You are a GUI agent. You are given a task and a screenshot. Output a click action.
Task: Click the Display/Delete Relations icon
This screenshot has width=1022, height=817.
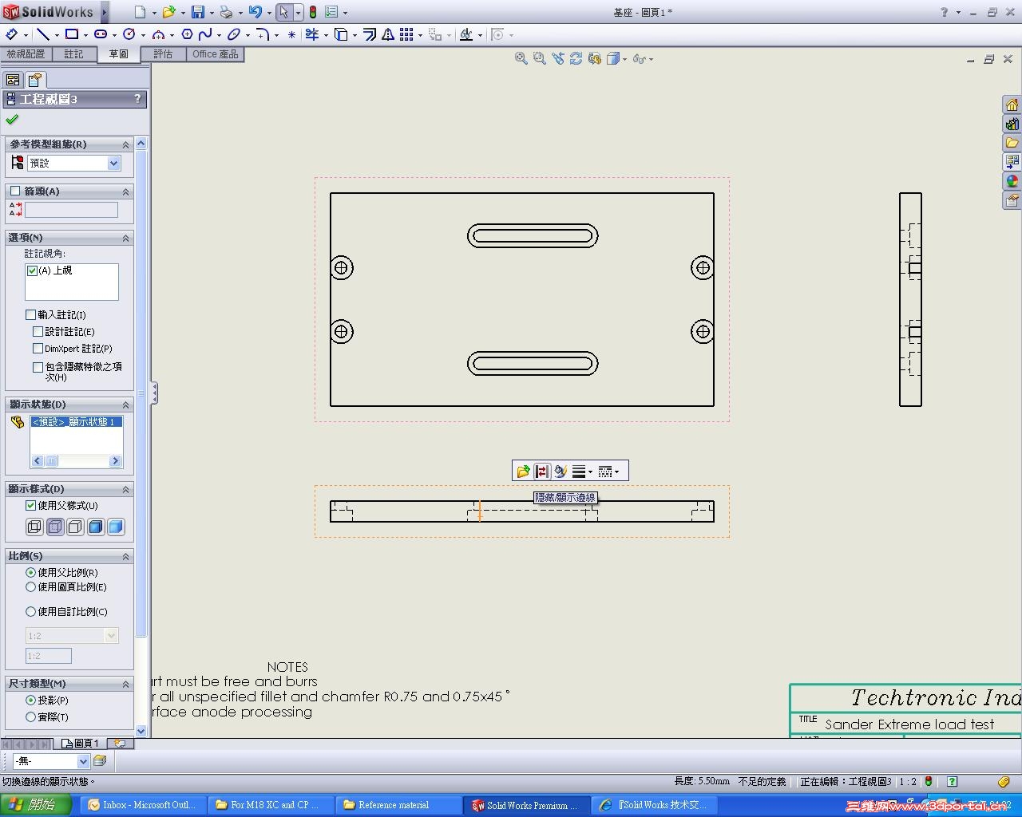pos(466,34)
